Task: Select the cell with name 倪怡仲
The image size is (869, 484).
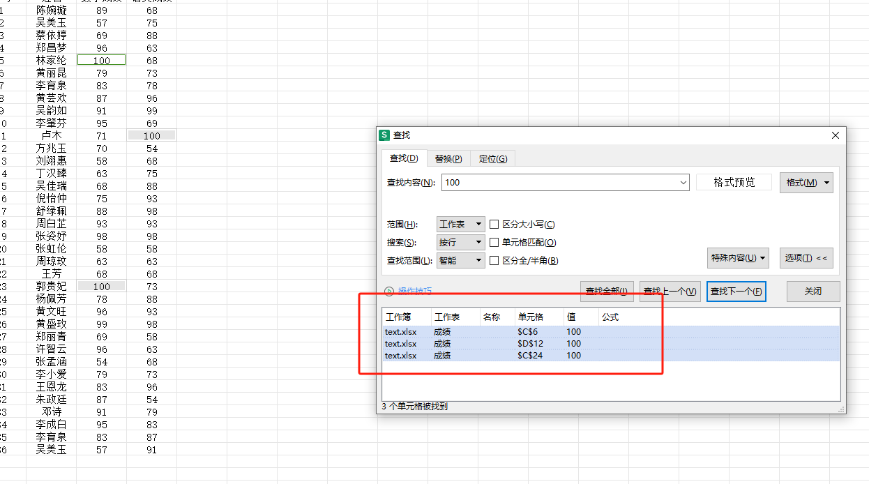Action: [x=52, y=199]
